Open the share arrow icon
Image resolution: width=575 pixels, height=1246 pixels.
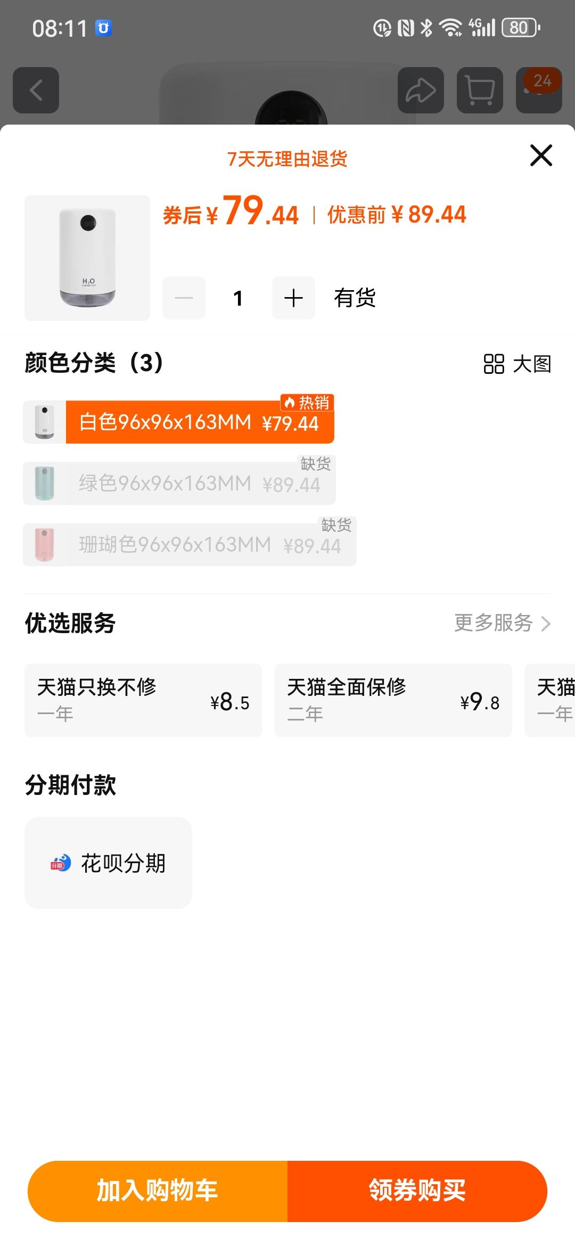pyautogui.click(x=421, y=90)
